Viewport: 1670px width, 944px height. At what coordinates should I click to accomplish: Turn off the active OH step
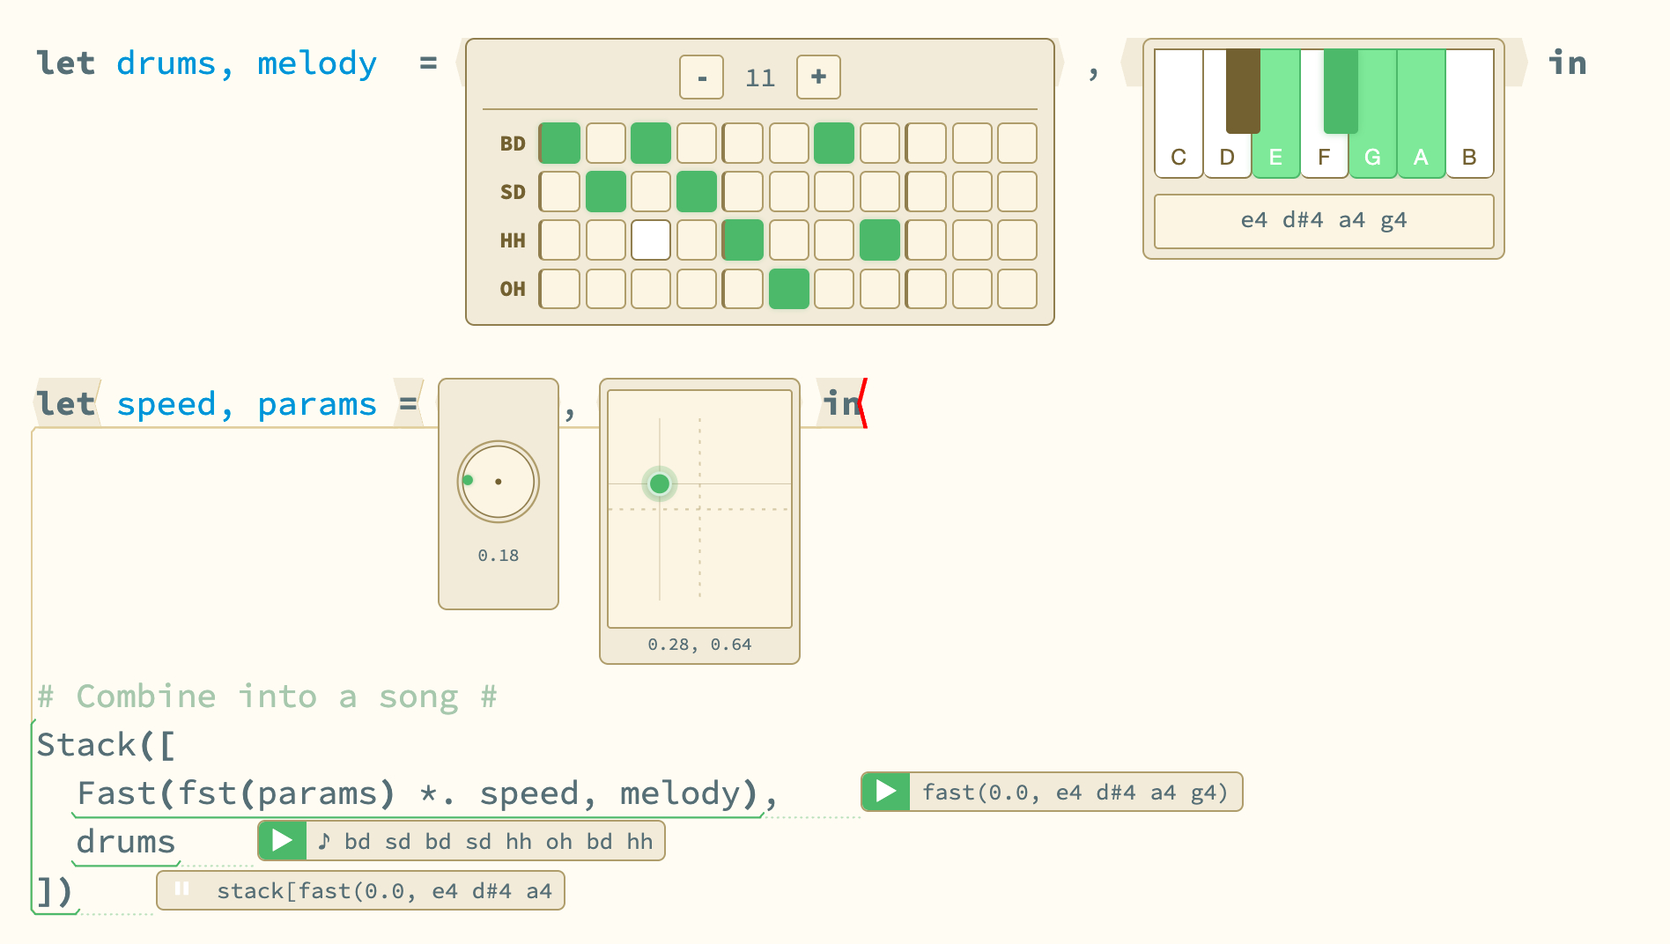(x=788, y=289)
